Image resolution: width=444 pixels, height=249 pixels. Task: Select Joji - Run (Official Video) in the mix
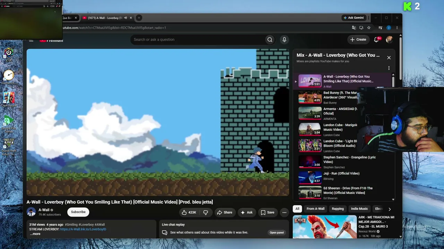coord(343,178)
